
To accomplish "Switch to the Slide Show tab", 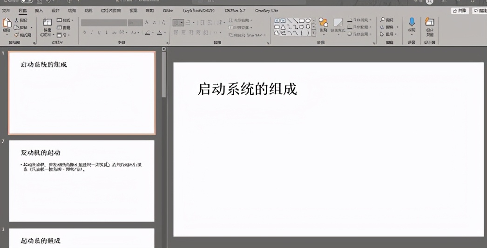I will tap(111, 11).
